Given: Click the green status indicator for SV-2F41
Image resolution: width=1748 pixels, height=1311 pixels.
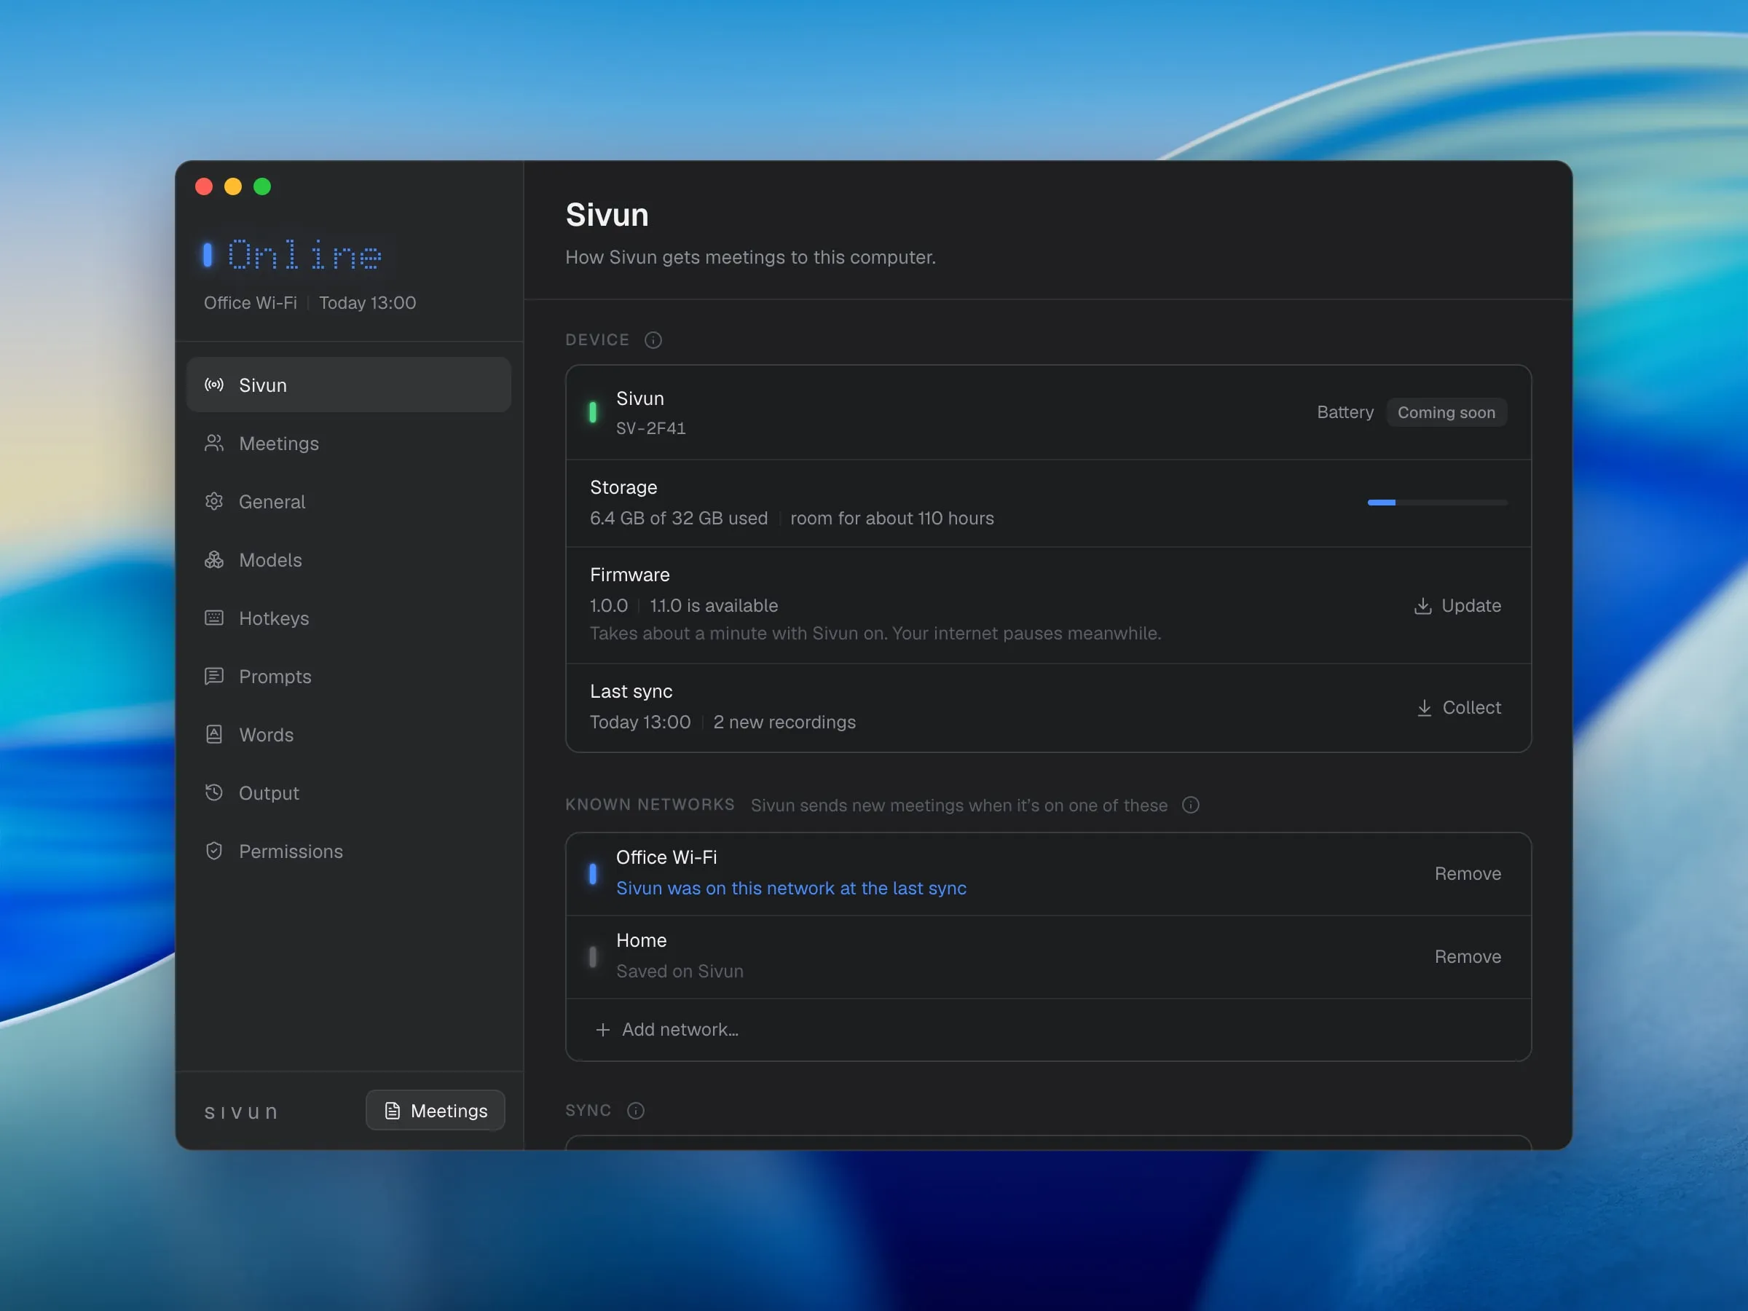Looking at the screenshot, I should coord(593,412).
